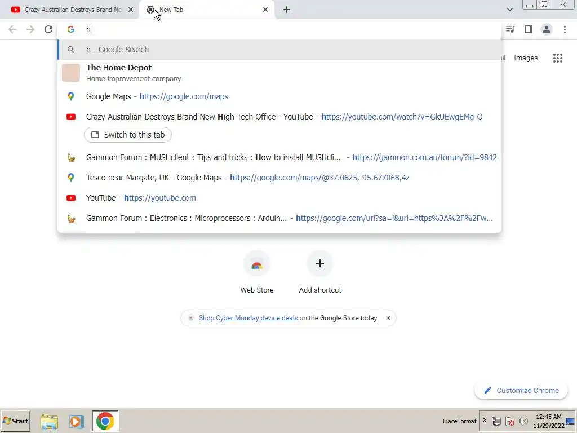Select the New Tab tab
Screen dimensions: 577x433
206,10
